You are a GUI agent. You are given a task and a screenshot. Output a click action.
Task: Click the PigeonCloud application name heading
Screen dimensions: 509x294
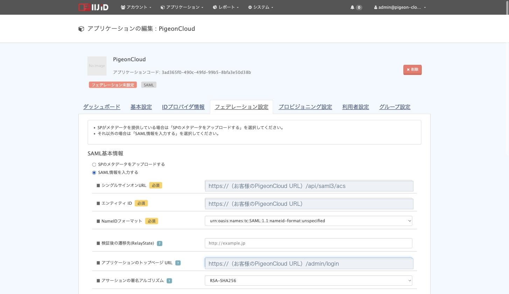(130, 59)
